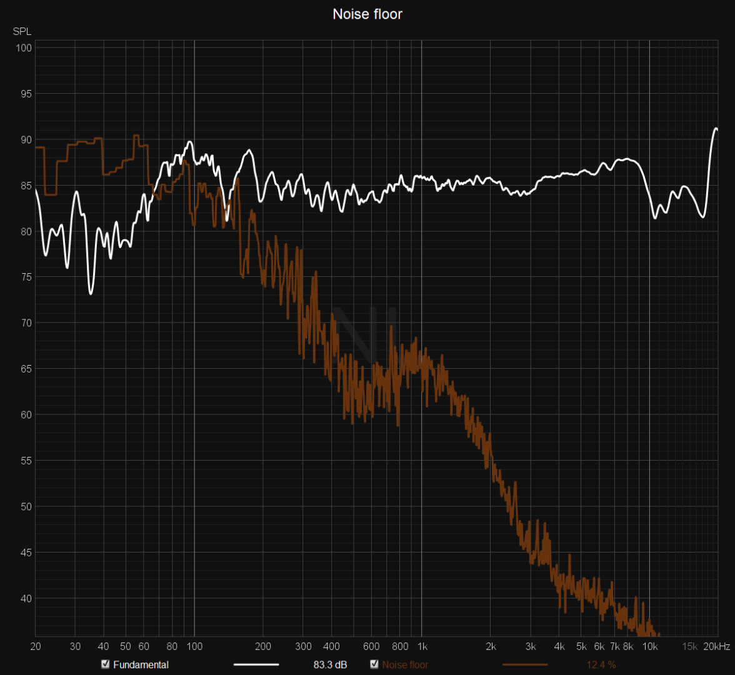The width and height of the screenshot is (735, 675).
Task: Click the 10k tick on frequency axis
Action: (650, 646)
